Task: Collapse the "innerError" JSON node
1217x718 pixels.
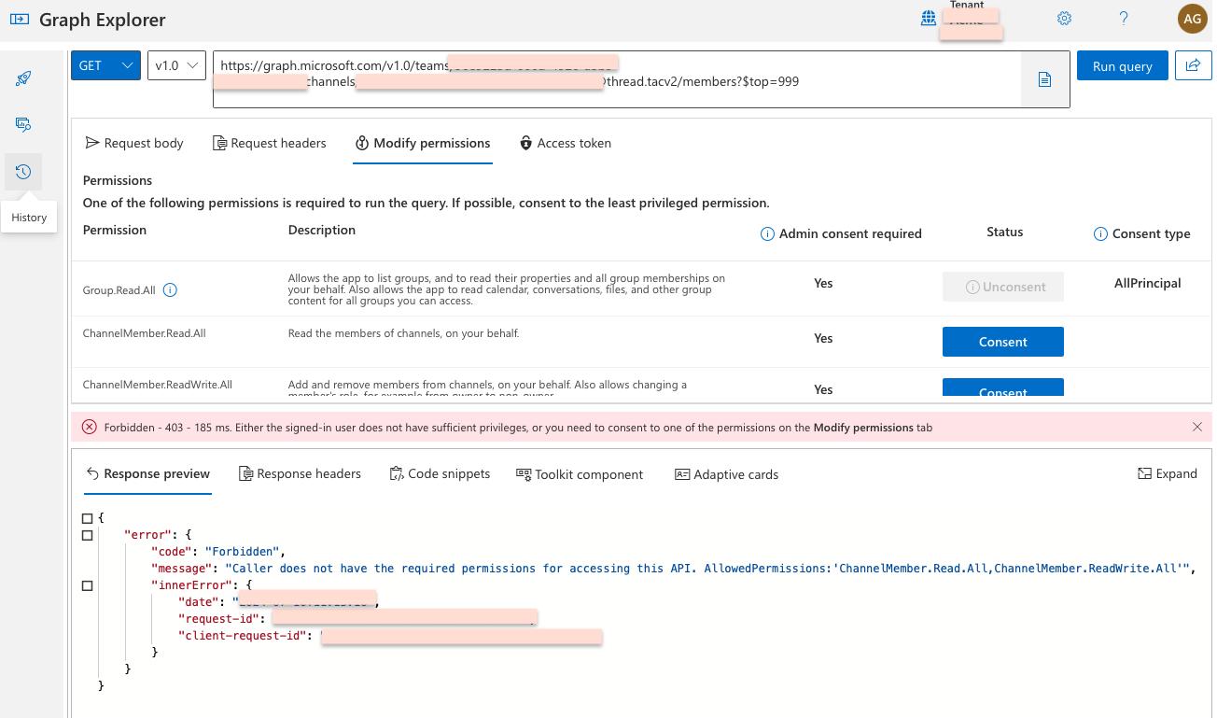Action: [x=87, y=585]
